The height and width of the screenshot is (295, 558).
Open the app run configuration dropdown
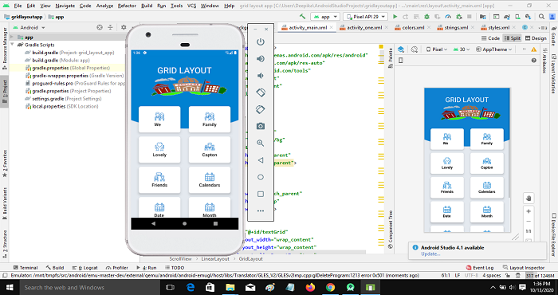tap(325, 17)
